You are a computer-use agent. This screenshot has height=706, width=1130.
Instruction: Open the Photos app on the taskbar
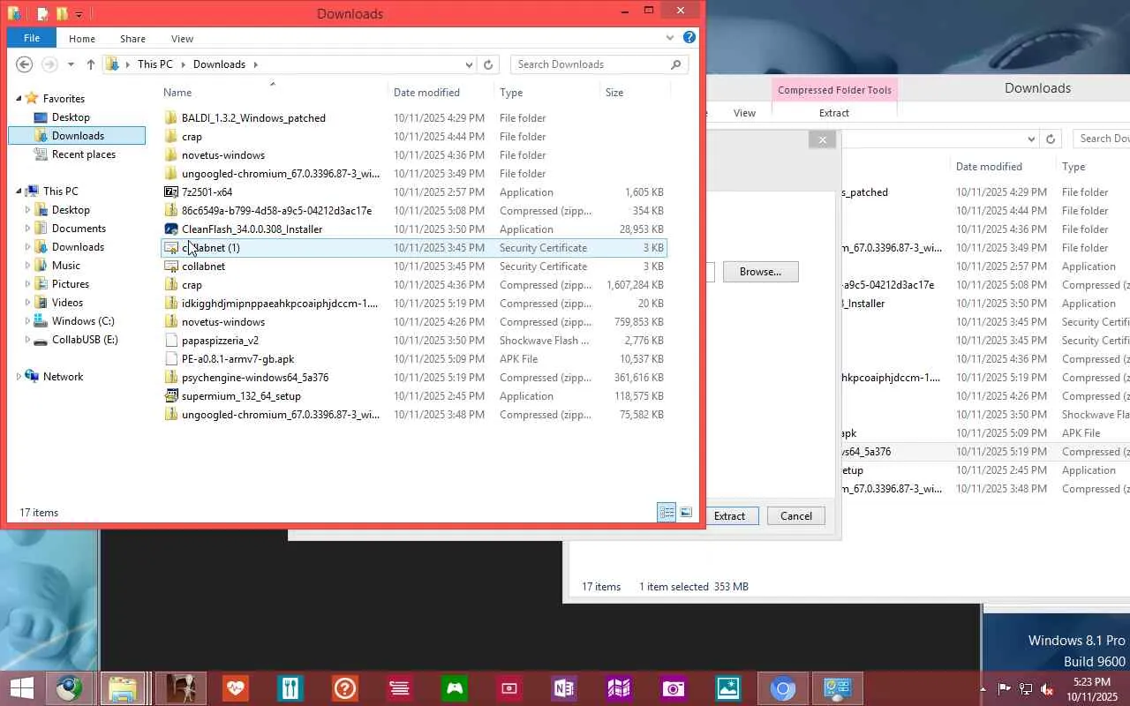[728, 688]
